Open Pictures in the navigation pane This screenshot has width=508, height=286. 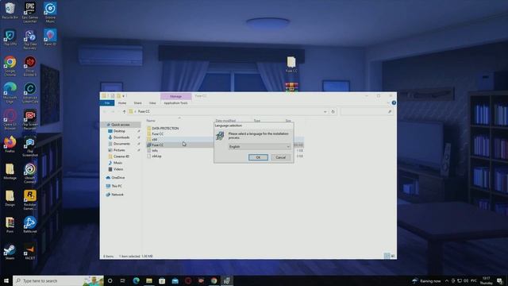(119, 150)
